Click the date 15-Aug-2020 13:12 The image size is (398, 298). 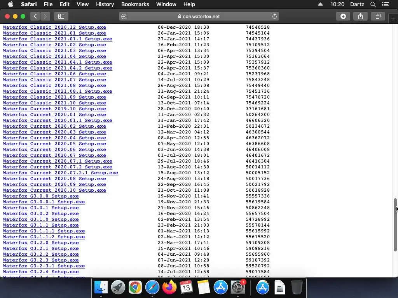pos(183,173)
